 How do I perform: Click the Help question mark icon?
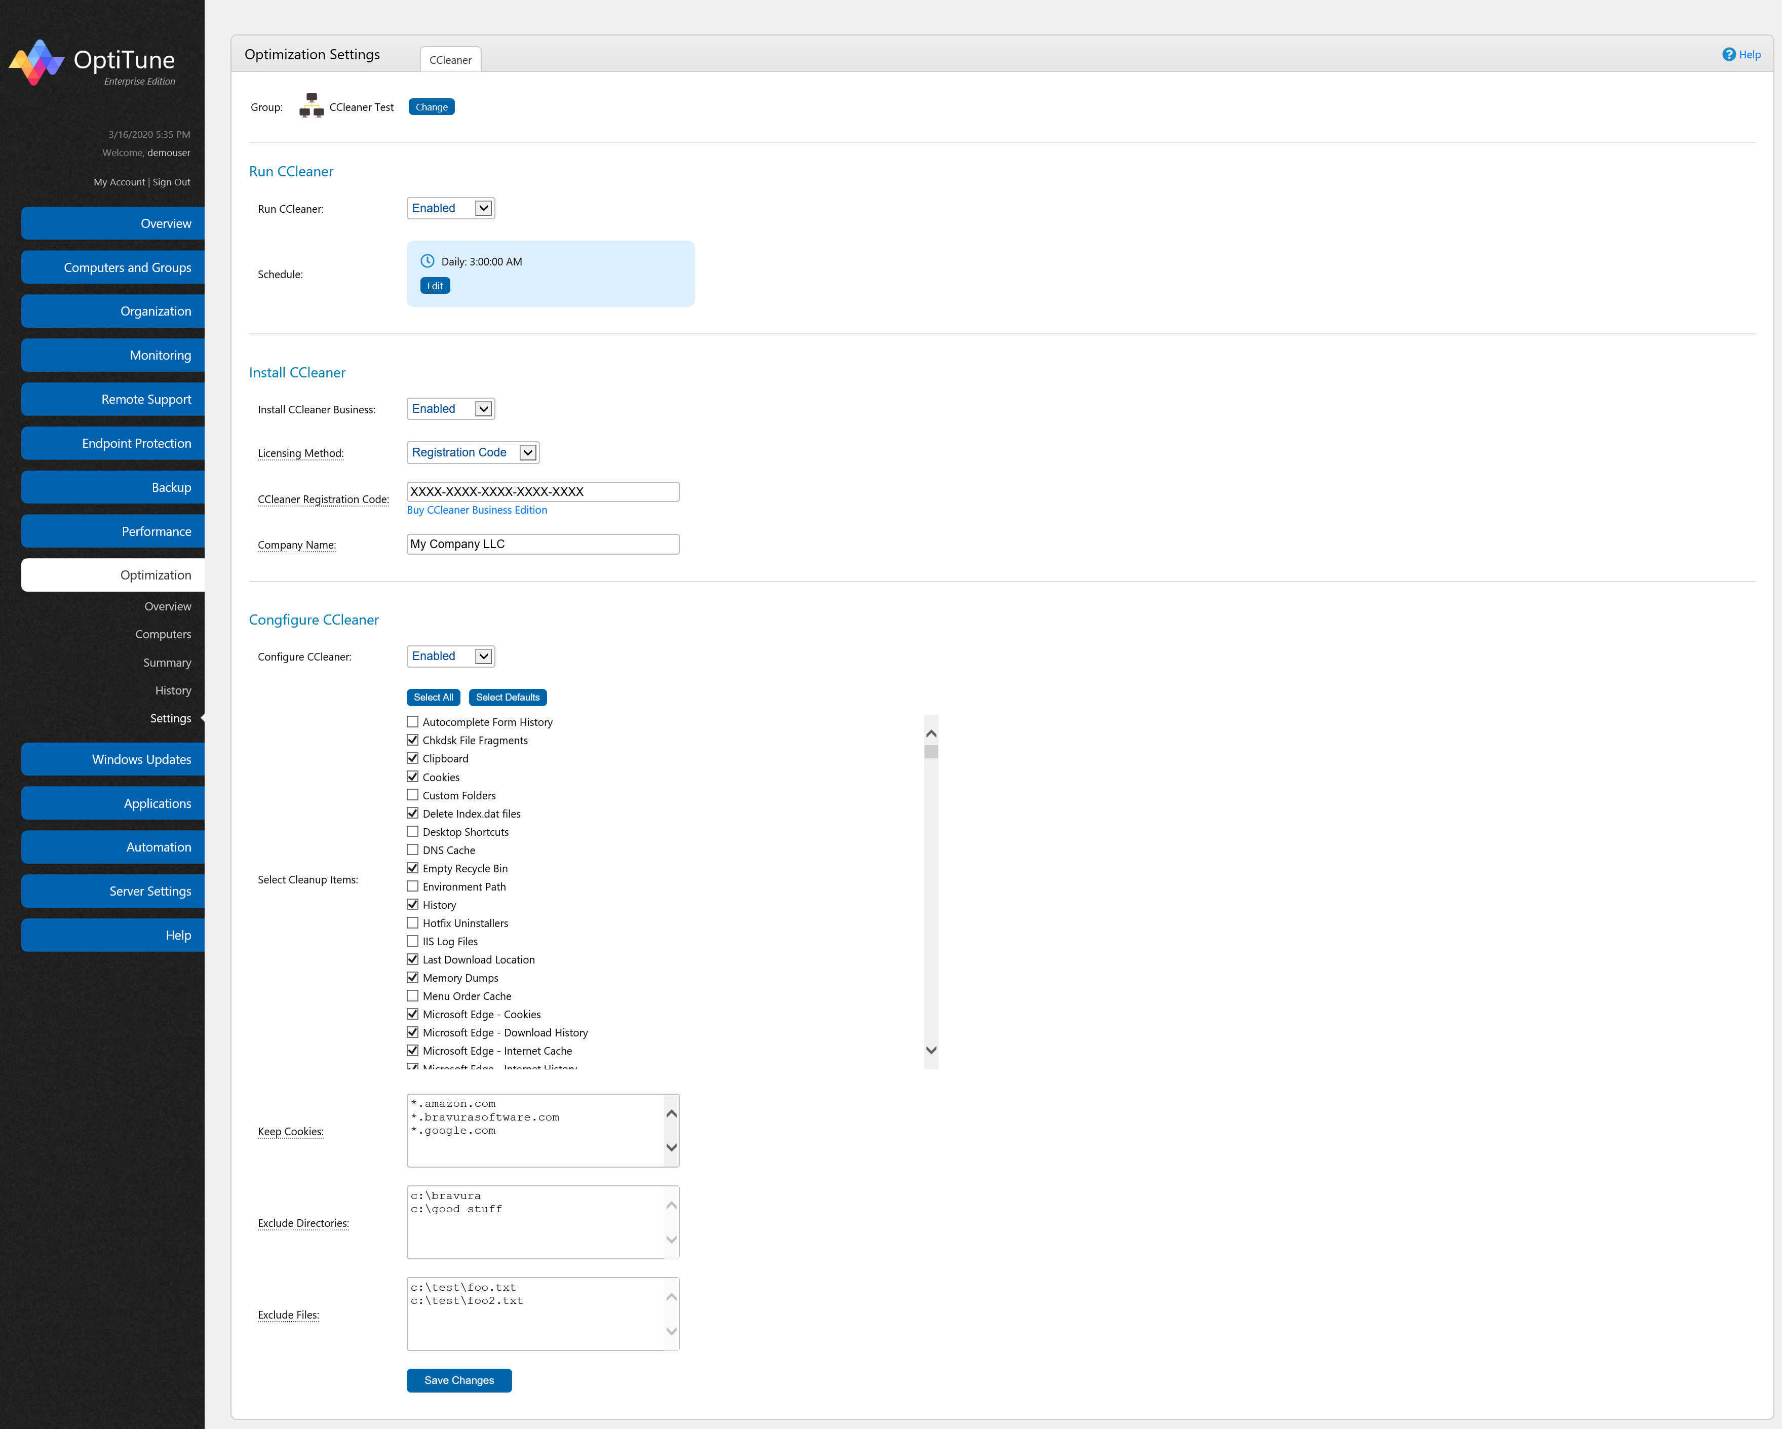[x=1728, y=55]
